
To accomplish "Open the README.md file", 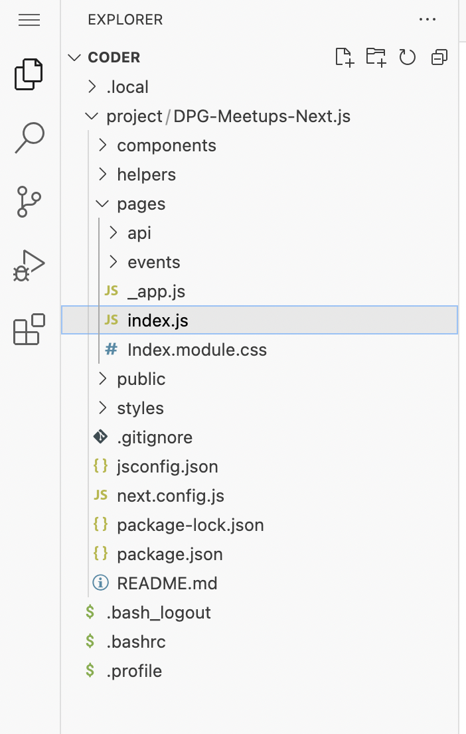I will coord(167,583).
